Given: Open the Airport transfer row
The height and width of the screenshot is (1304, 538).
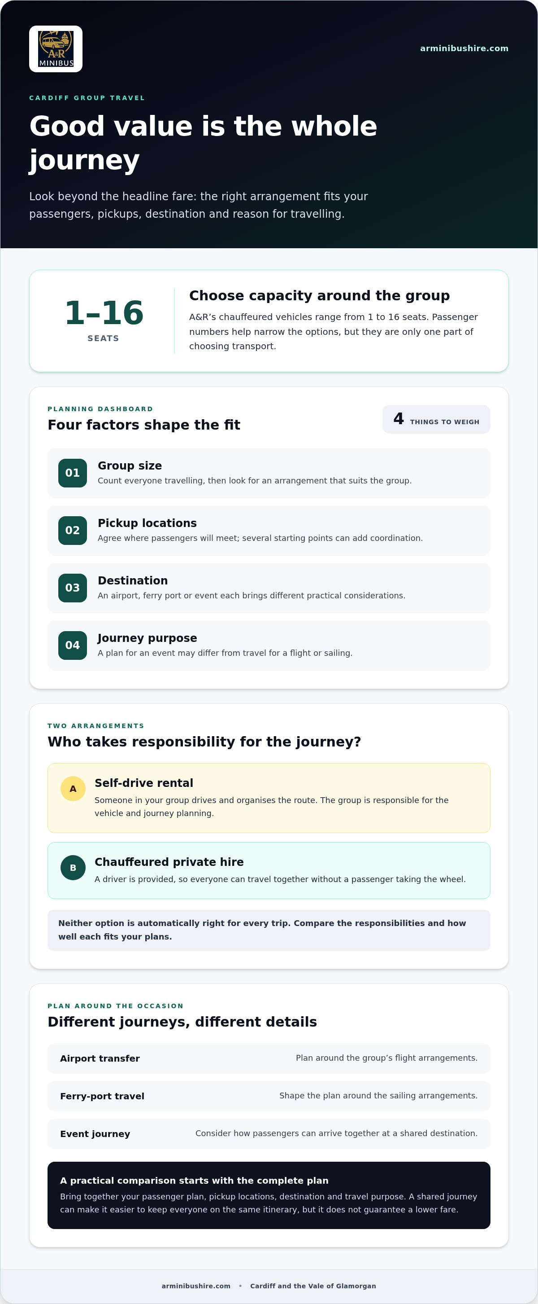Looking at the screenshot, I should tap(269, 1058).
